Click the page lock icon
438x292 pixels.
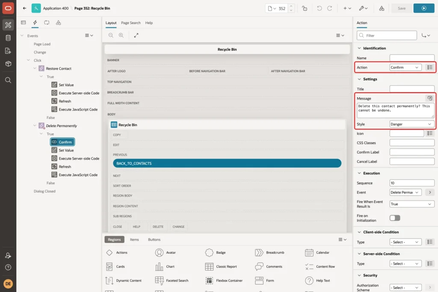[305, 8]
